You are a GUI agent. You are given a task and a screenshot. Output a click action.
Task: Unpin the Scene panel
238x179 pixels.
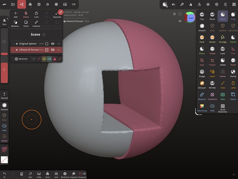coord(60,12)
